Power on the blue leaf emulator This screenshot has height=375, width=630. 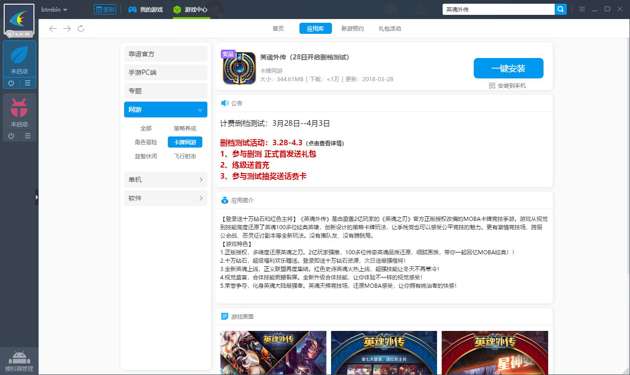pos(11,83)
